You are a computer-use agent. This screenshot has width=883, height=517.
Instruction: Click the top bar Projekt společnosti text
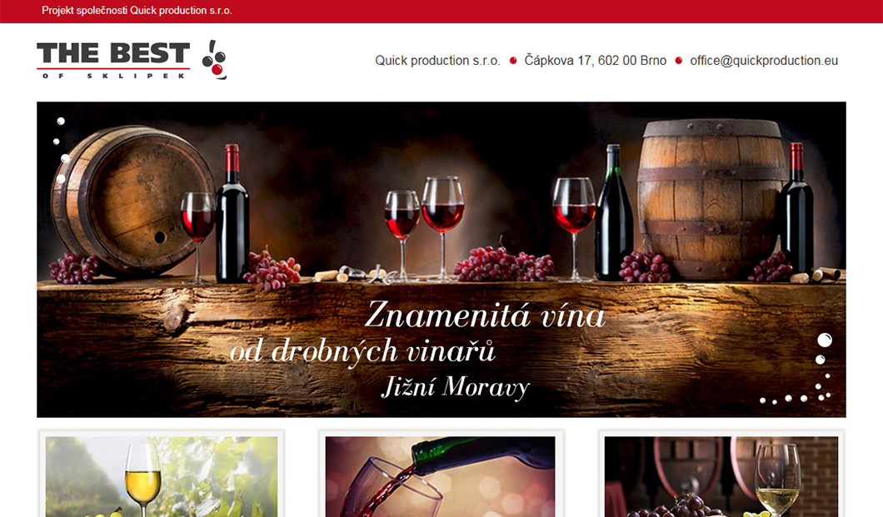tap(137, 11)
